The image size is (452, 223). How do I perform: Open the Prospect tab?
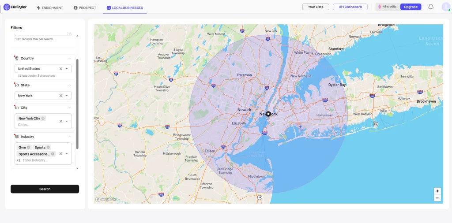(85, 8)
